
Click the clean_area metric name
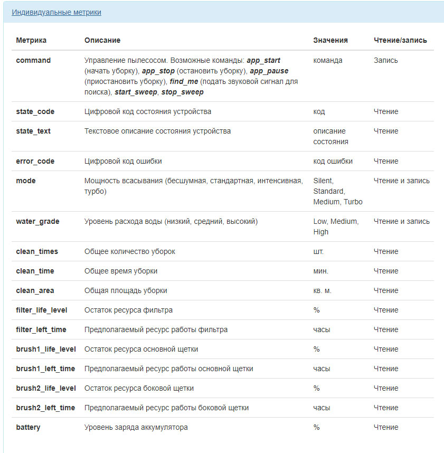[x=35, y=290]
